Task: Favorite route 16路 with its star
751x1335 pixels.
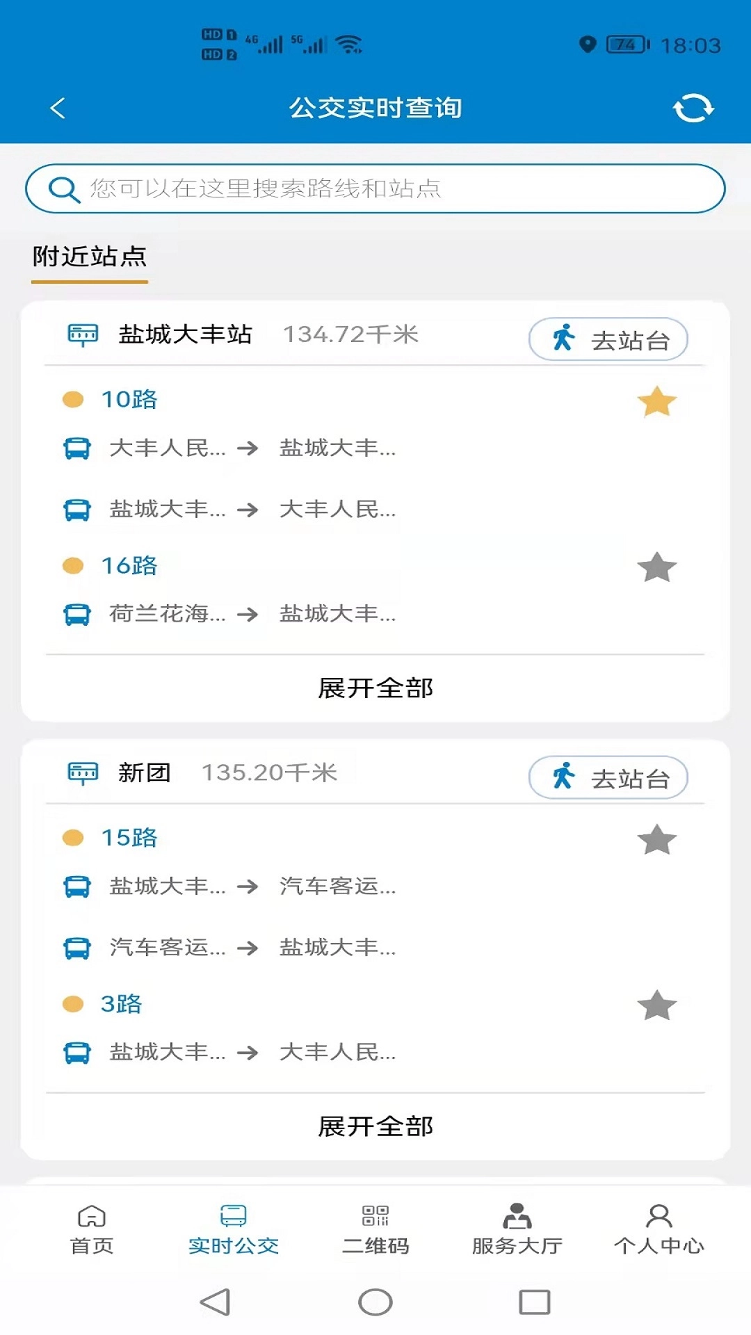Action: [x=656, y=567]
